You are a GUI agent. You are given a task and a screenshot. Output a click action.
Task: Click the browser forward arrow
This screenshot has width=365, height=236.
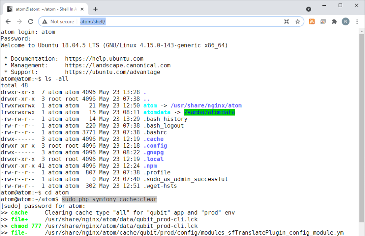[x=19, y=22]
